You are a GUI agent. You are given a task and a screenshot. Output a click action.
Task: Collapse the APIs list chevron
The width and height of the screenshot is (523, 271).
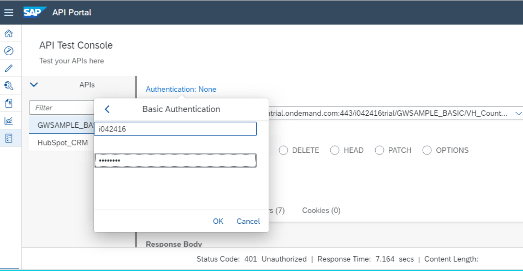click(x=34, y=85)
